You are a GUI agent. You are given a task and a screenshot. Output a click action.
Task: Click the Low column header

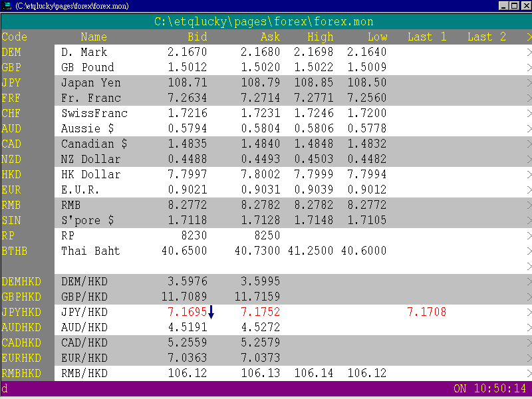click(x=376, y=37)
